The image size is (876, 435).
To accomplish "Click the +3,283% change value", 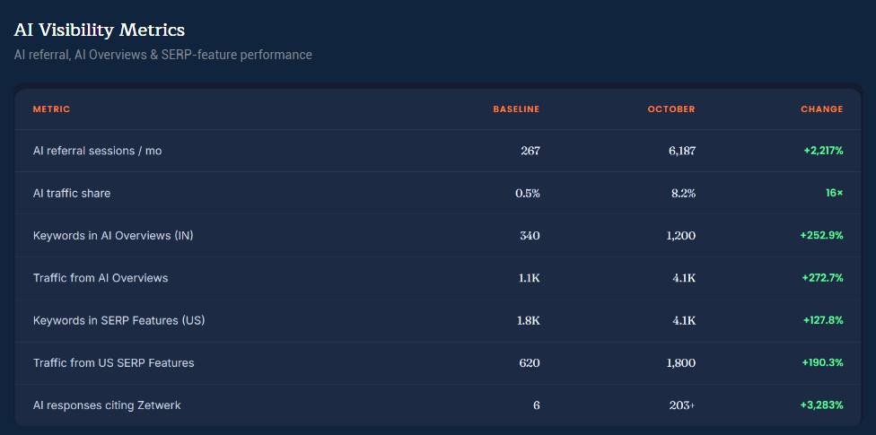I will click(822, 405).
